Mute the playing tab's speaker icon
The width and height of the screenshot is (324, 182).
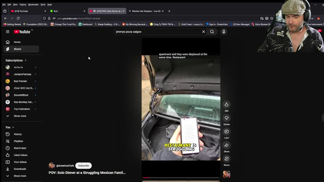[x=94, y=11]
